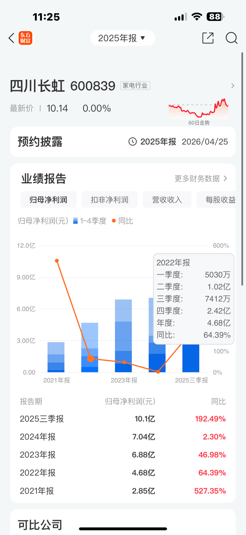Tap the stock name 四川长虹

click(x=37, y=86)
